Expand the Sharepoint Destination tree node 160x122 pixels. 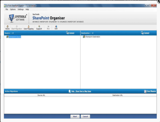(x=82, y=37)
